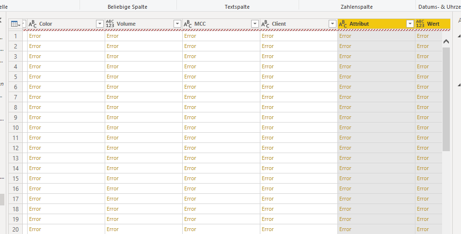Open the Beliebige Spalte ribbon group
This screenshot has width=461, height=234.
tap(127, 7)
